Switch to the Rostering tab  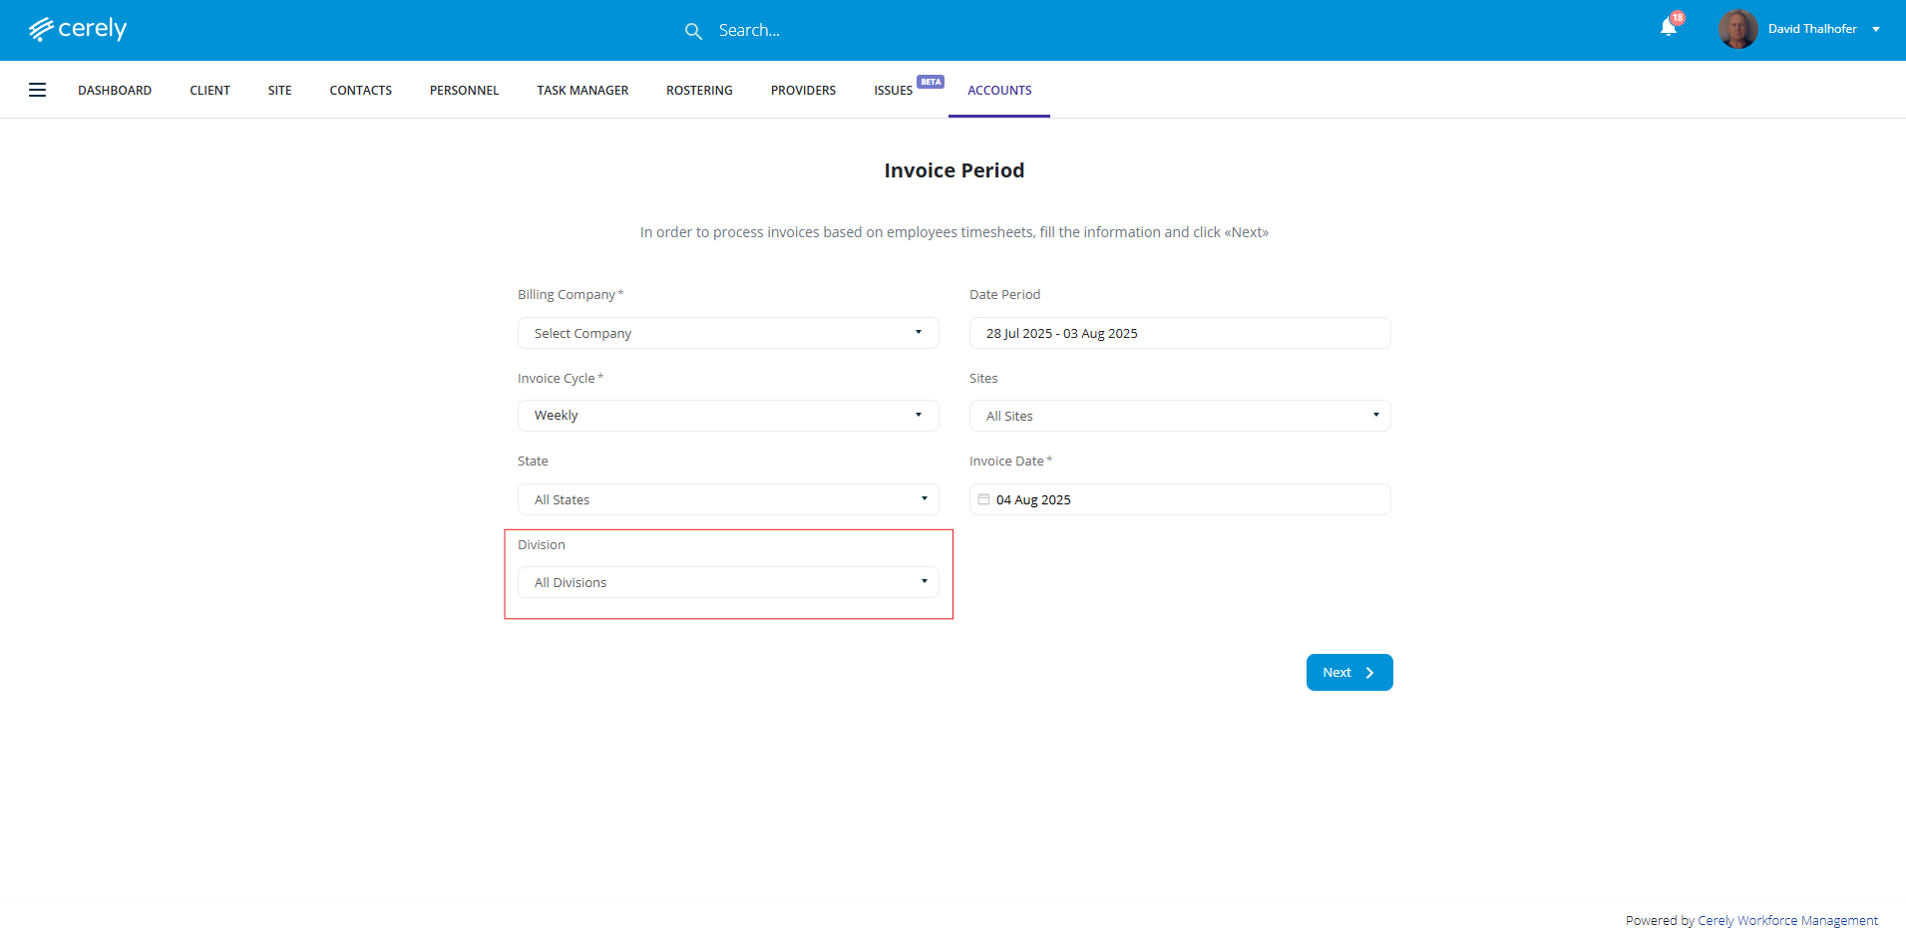[x=699, y=90]
